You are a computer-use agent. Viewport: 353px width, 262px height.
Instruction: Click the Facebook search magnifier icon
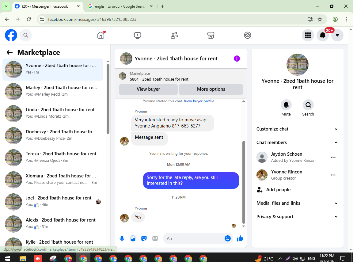(26, 35)
